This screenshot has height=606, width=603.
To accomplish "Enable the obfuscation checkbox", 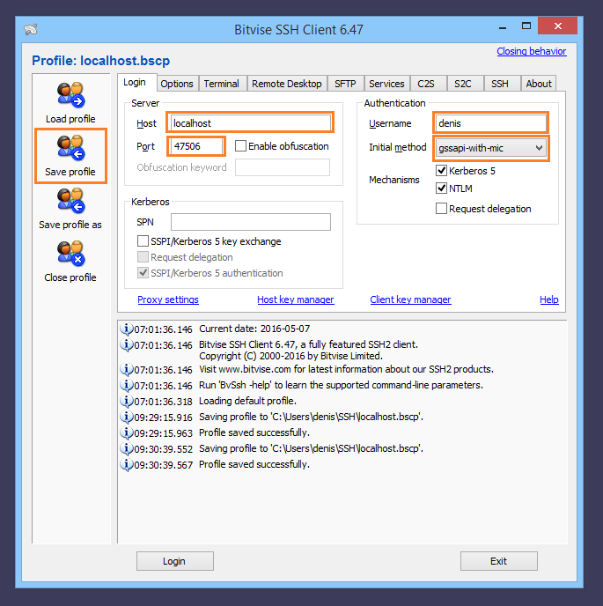I will point(240,146).
